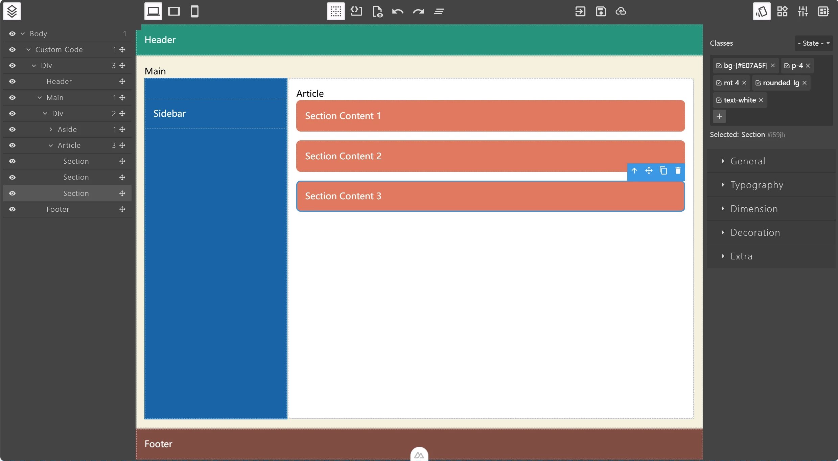This screenshot has width=838, height=461.
Task: Toggle visibility of Aside layer
Action: point(13,130)
